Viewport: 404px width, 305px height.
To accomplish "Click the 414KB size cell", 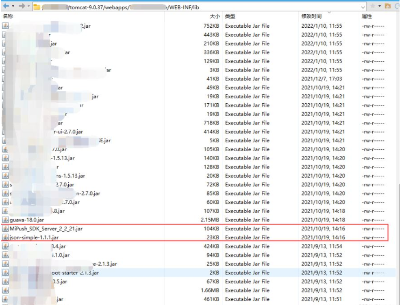I will (x=211, y=132).
